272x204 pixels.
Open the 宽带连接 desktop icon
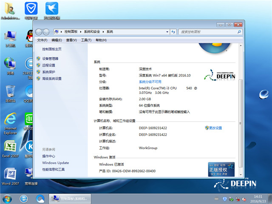click(x=31, y=176)
